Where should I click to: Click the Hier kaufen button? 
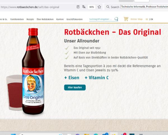pos(75,88)
